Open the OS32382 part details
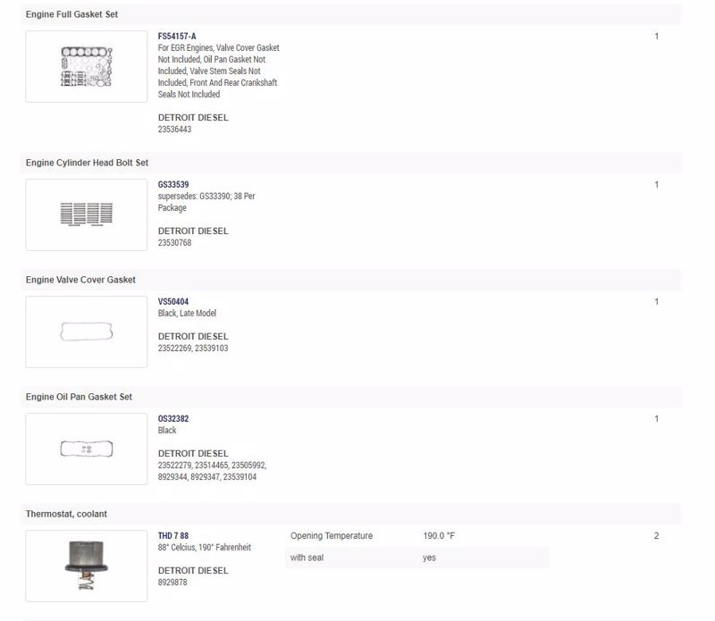Viewport: 715px width, 621px height. [173, 419]
